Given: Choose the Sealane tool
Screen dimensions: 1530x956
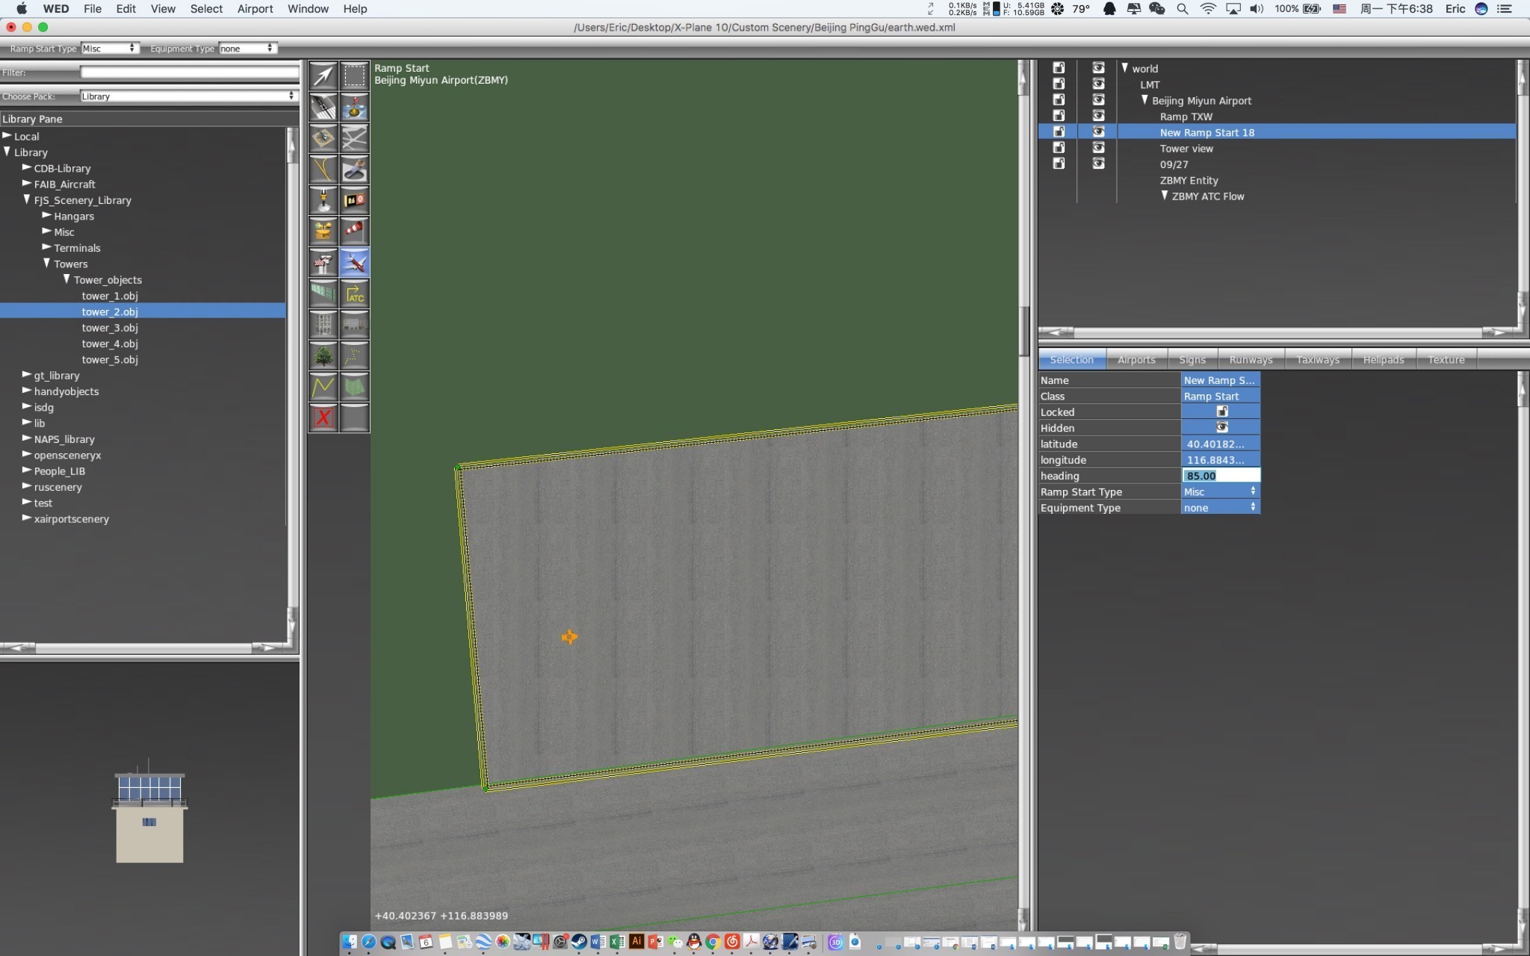Looking at the screenshot, I should (x=355, y=108).
